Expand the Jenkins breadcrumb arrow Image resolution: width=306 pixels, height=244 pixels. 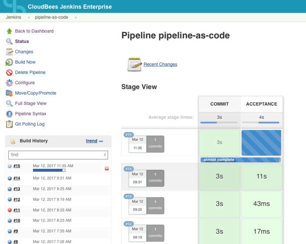click(29, 17)
